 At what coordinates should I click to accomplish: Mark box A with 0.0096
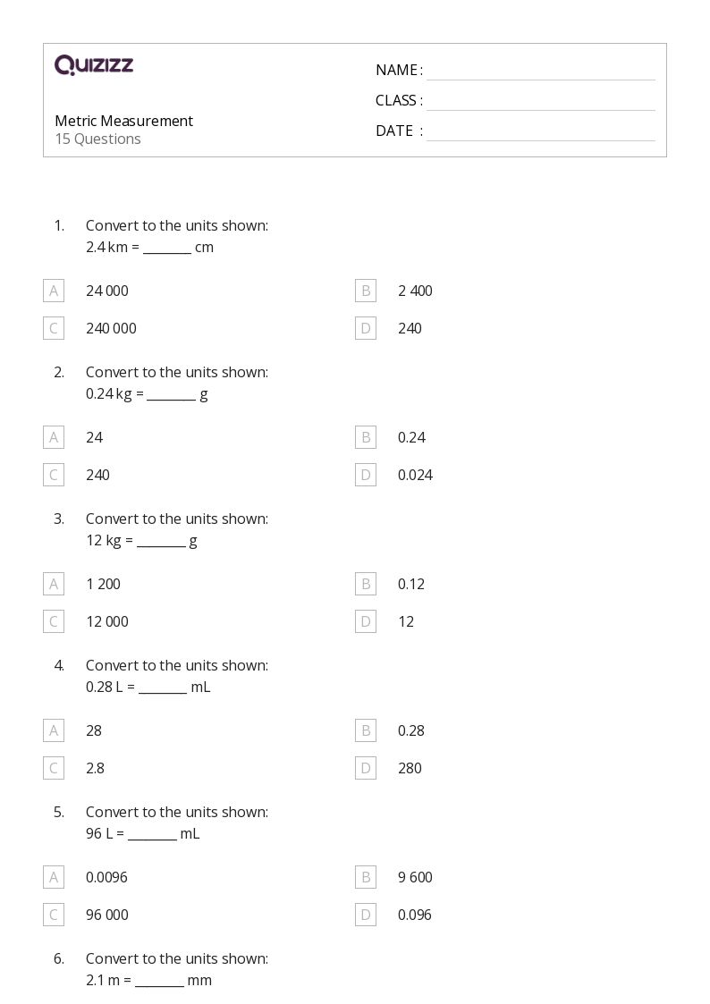54,877
